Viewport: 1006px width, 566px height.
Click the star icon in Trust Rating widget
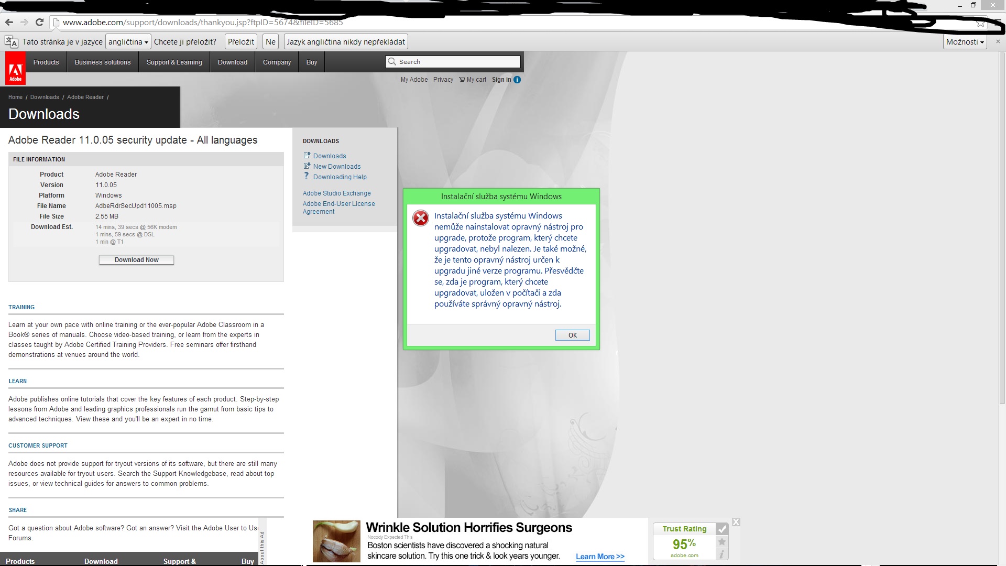722,542
